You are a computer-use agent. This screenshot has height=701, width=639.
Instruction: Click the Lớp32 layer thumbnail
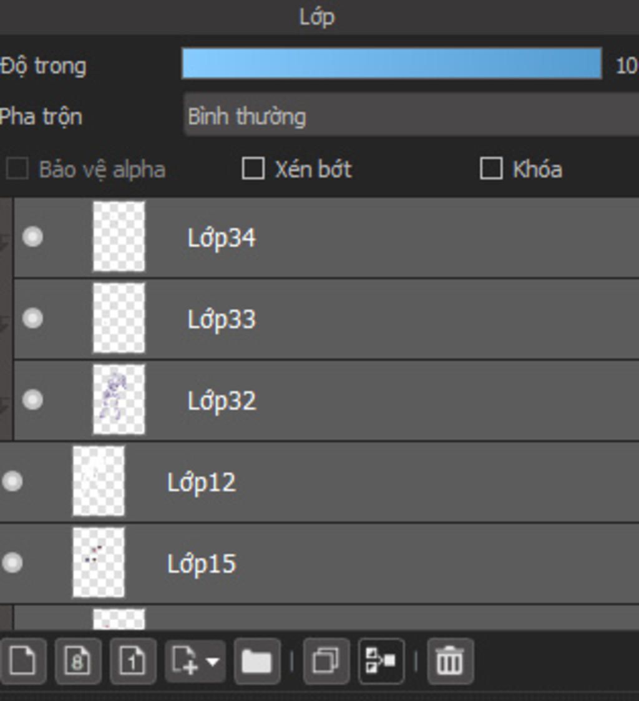click(119, 400)
